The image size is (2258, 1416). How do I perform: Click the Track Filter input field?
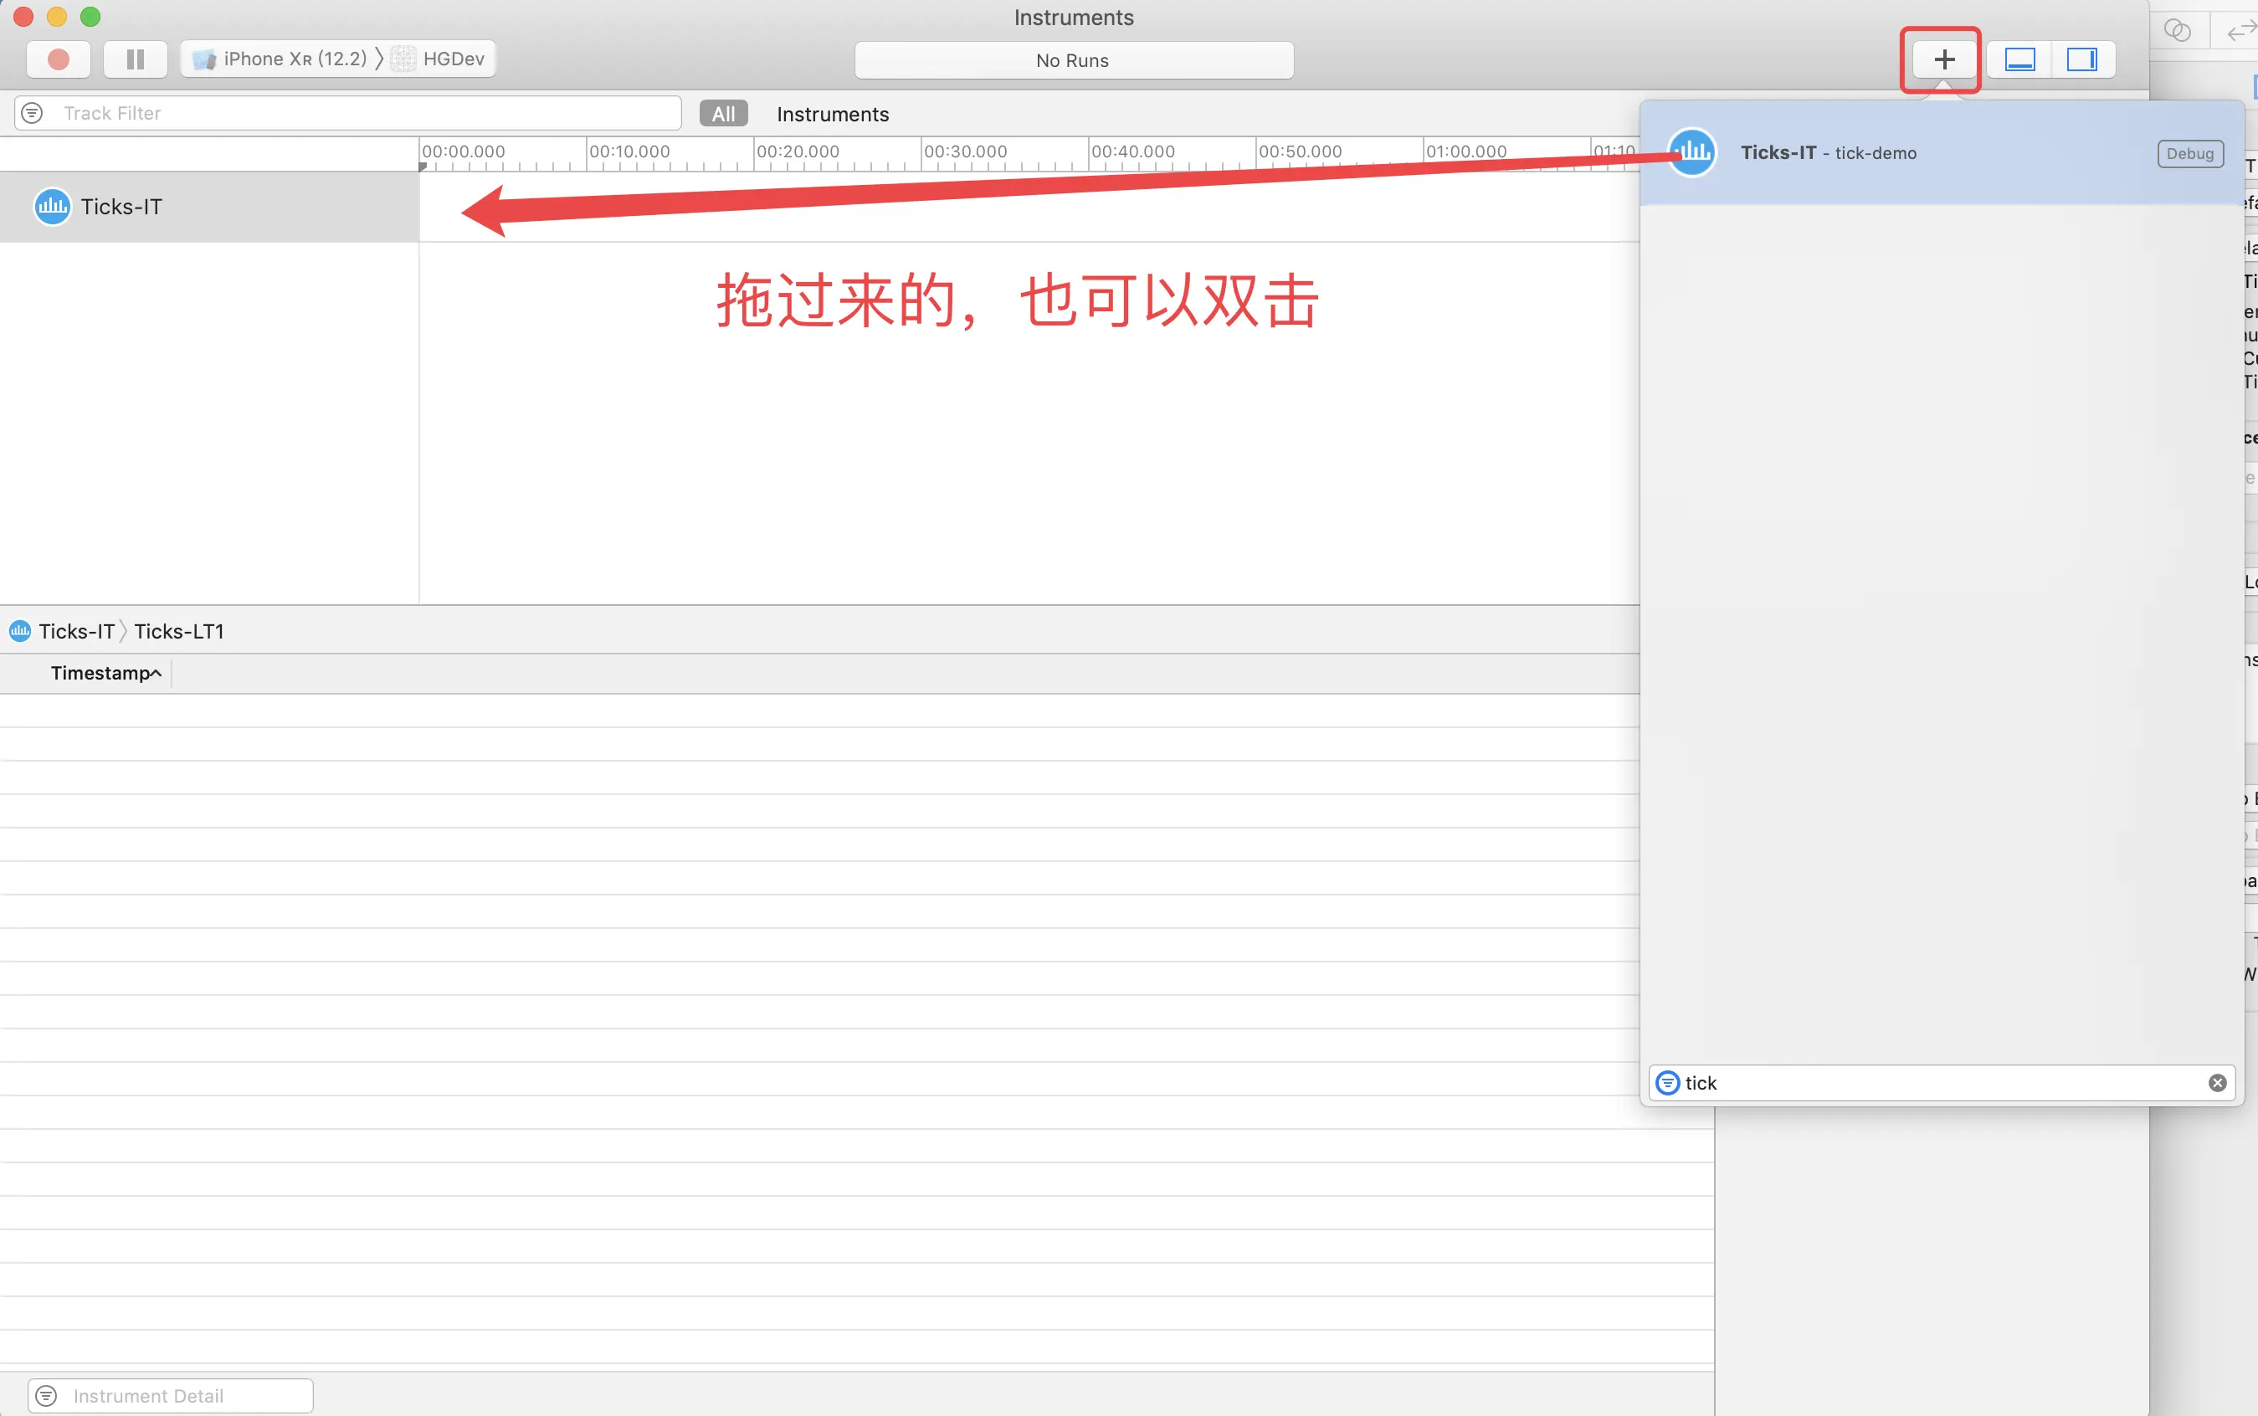[365, 113]
